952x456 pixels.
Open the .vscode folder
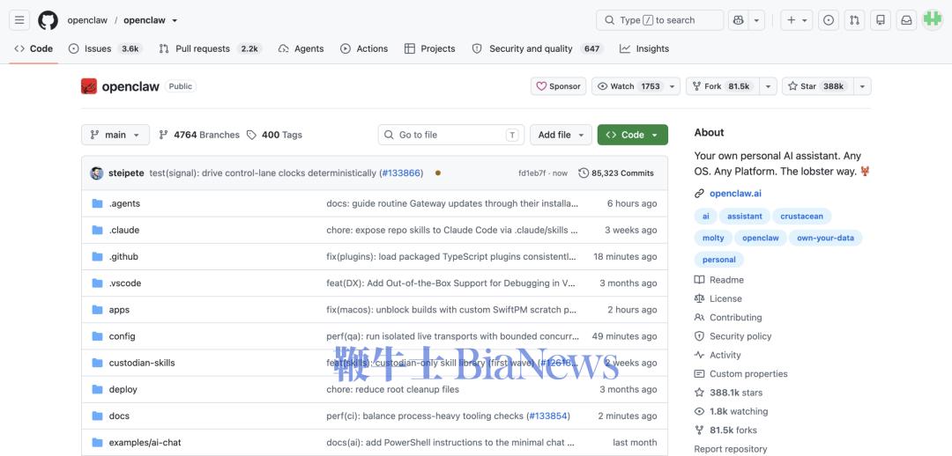[125, 283]
